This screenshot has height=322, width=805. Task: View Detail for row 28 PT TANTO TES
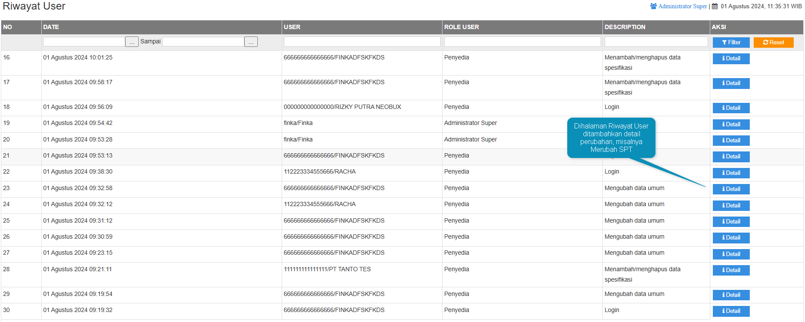click(731, 270)
